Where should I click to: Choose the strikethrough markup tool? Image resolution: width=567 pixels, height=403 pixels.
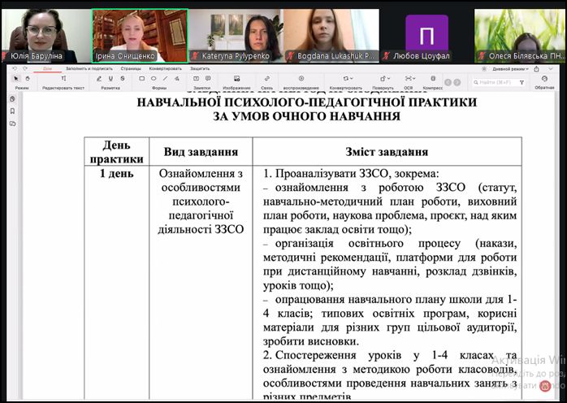tap(120, 79)
